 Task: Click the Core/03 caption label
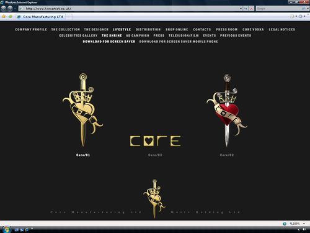click(155, 155)
